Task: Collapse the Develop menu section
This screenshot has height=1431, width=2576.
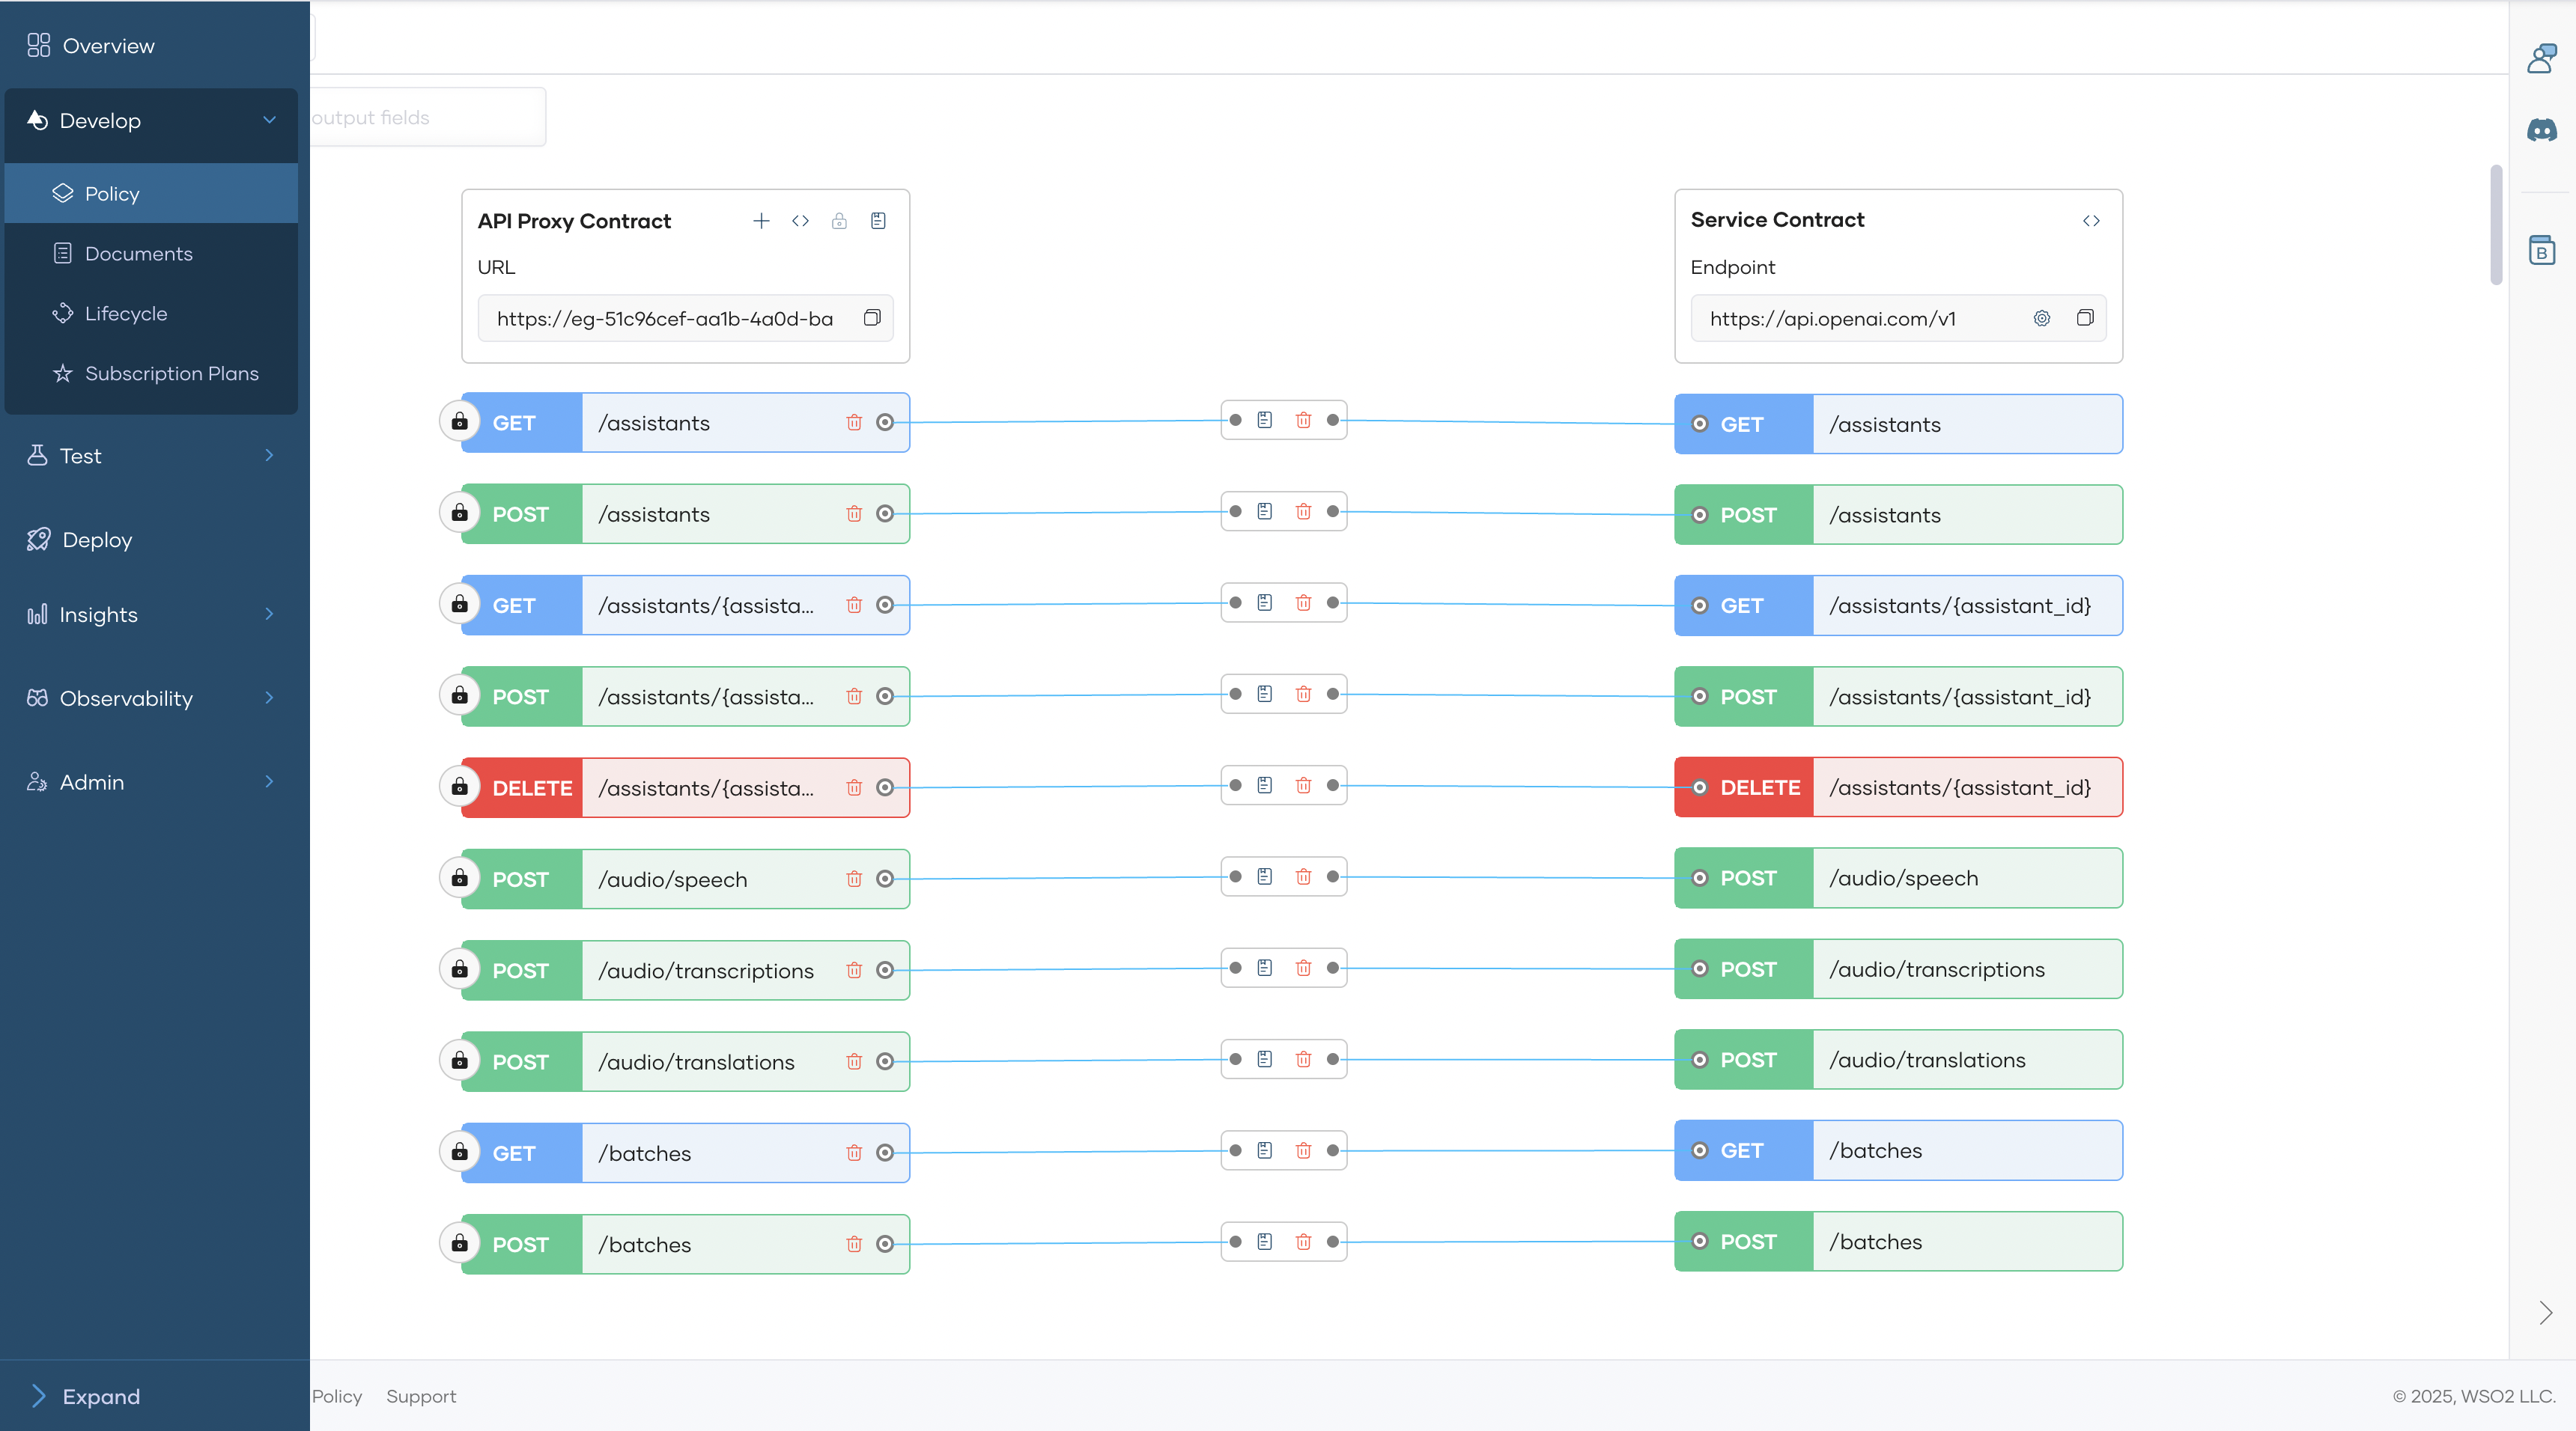Action: click(269, 120)
